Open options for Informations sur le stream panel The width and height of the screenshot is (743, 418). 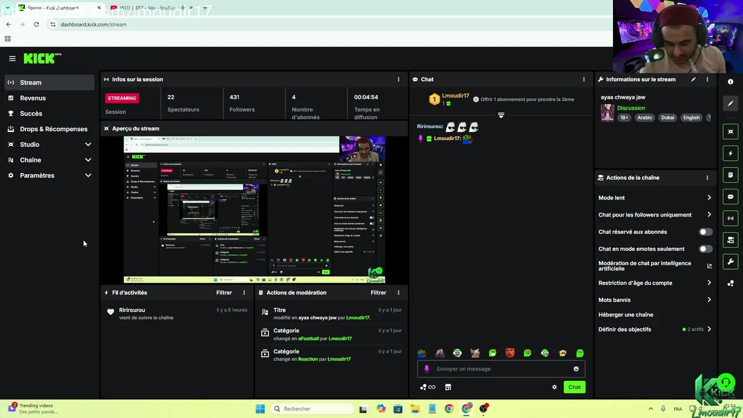point(707,80)
